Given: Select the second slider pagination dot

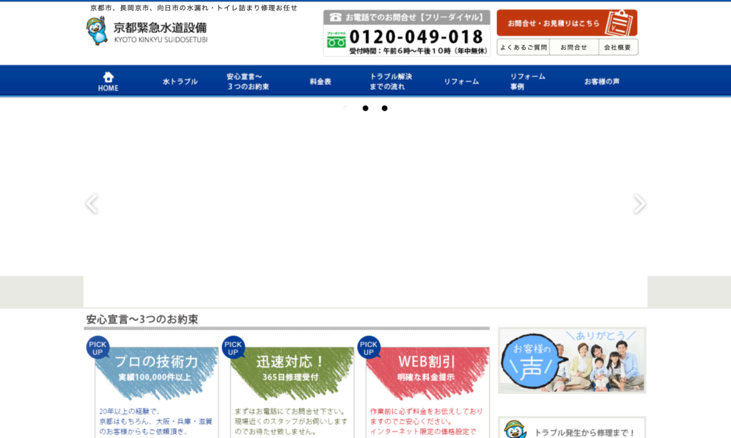Looking at the screenshot, I should 365,108.
